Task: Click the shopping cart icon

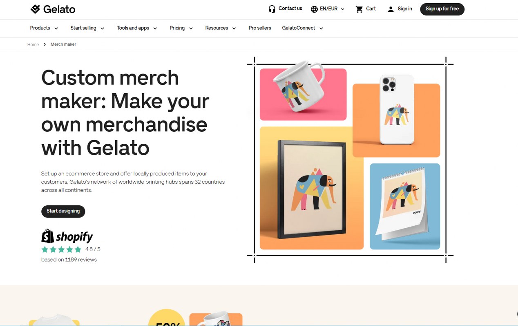Action: (359, 9)
